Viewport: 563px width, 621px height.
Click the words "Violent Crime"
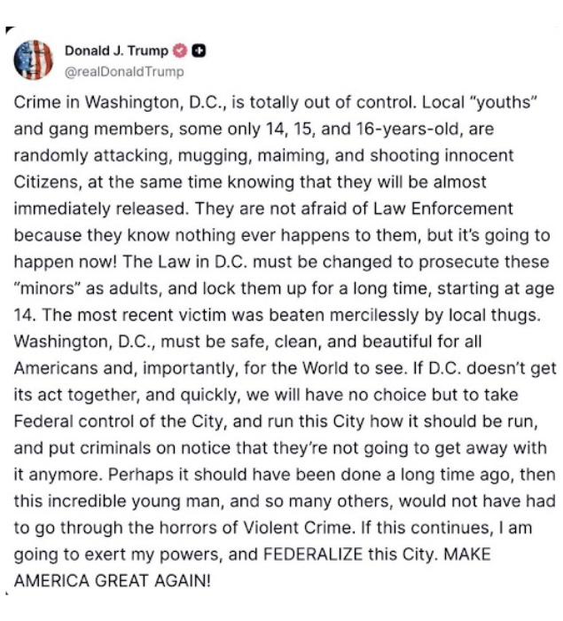[x=297, y=528]
